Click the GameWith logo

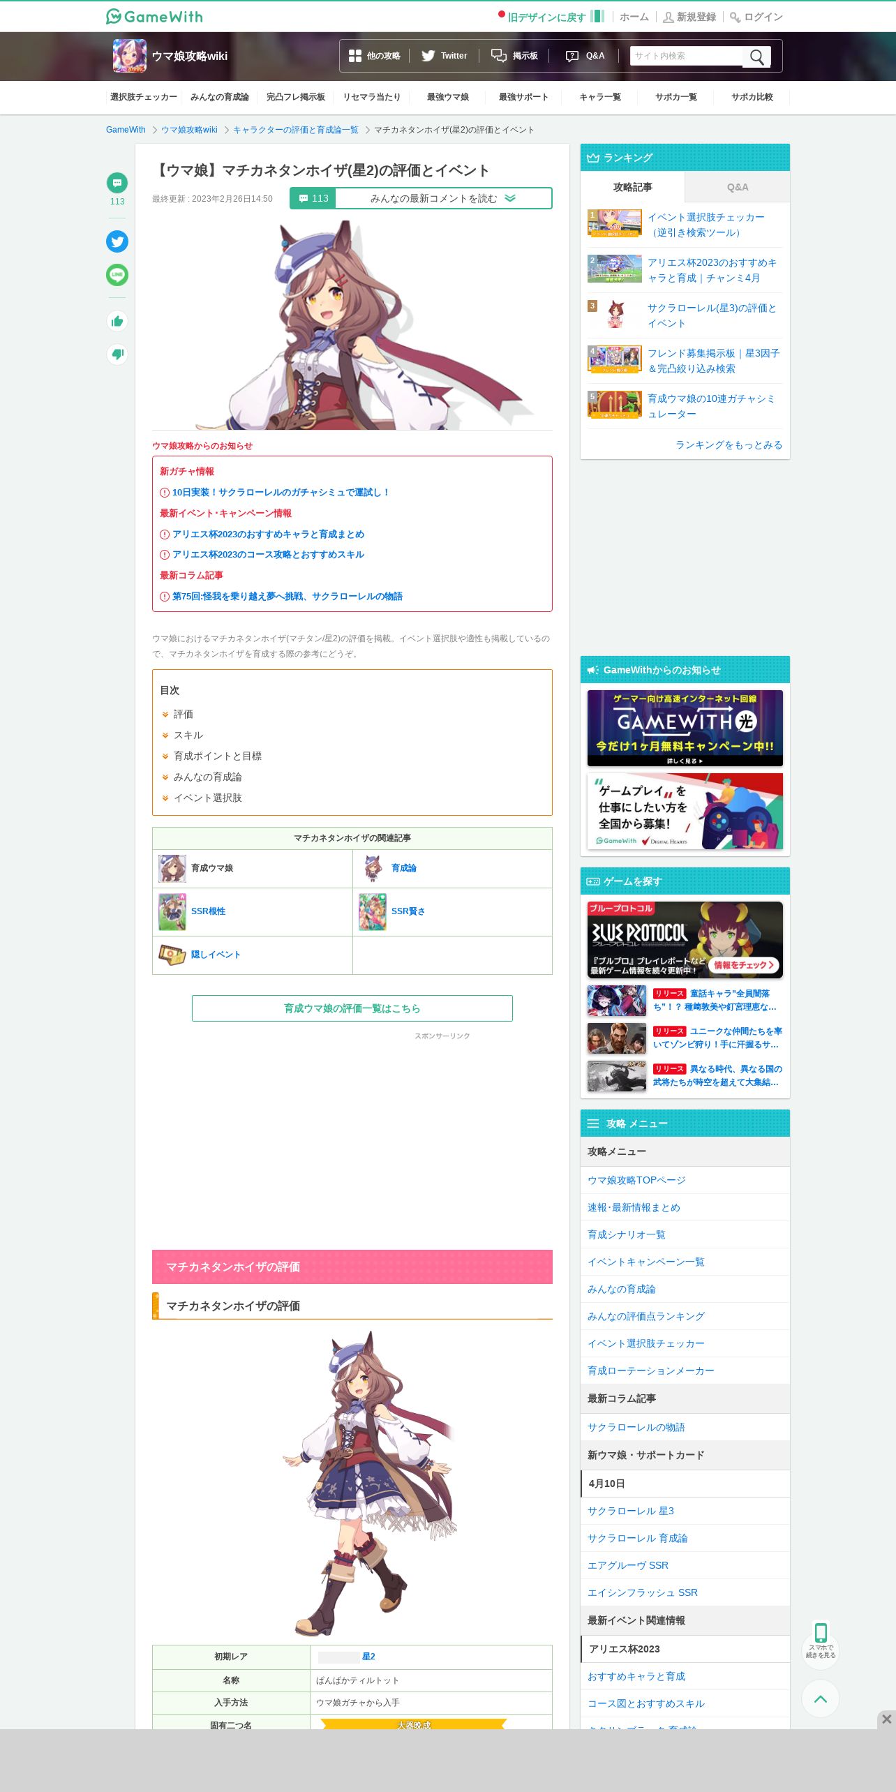click(x=154, y=16)
